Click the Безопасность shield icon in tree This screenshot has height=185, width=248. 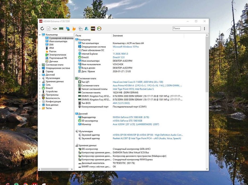(x=43, y=98)
